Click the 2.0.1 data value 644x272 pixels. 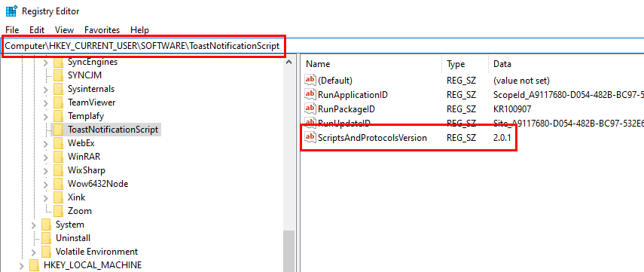tap(502, 138)
